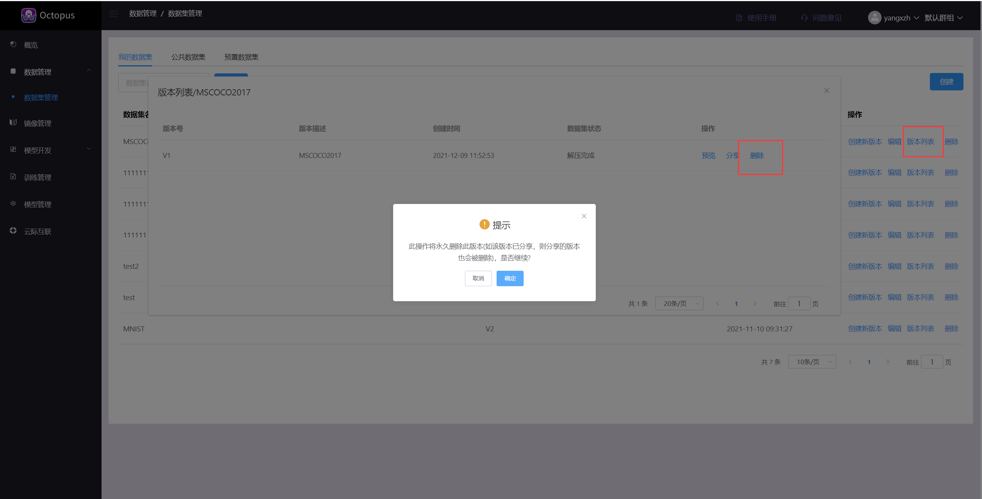The height and width of the screenshot is (499, 982).
Task: Click the orange warning icon in 提示
Action: (484, 224)
